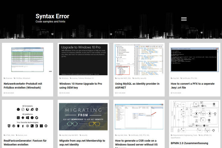This screenshot has height=148, width=222.
Task: Click clock icon beside 21.03.2020
Action: click(x=116, y=93)
